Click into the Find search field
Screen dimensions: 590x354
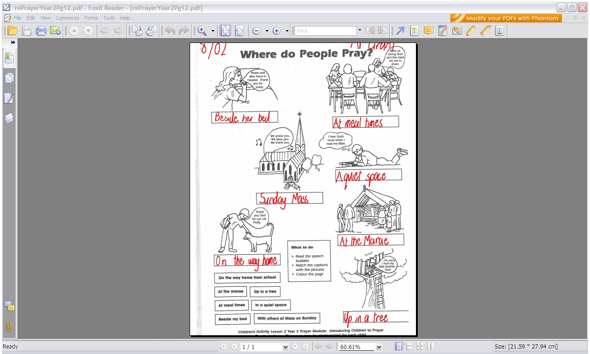click(325, 31)
